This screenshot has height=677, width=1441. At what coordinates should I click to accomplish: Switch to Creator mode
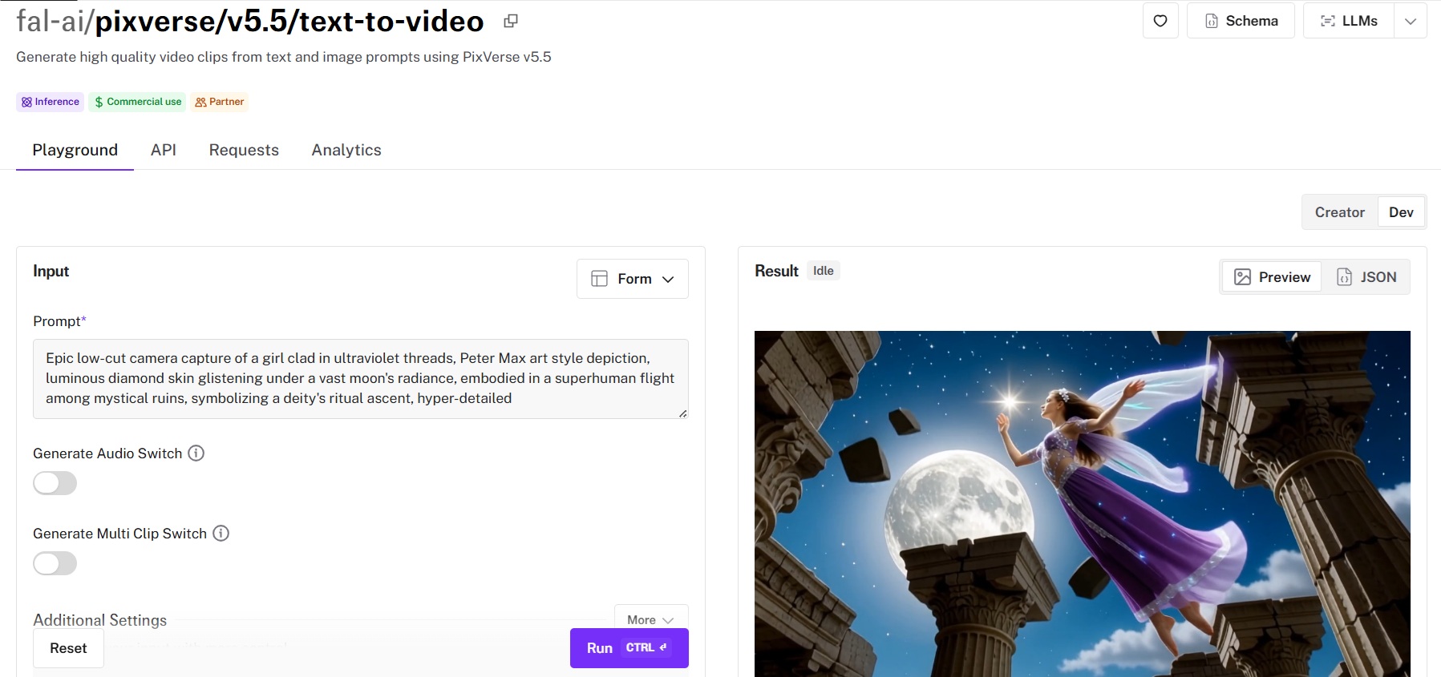(1339, 212)
